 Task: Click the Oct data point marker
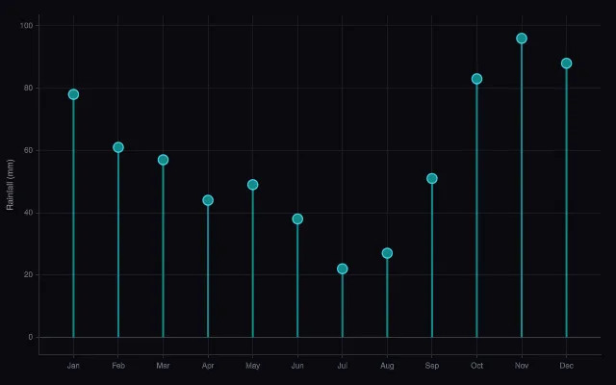pyautogui.click(x=476, y=79)
